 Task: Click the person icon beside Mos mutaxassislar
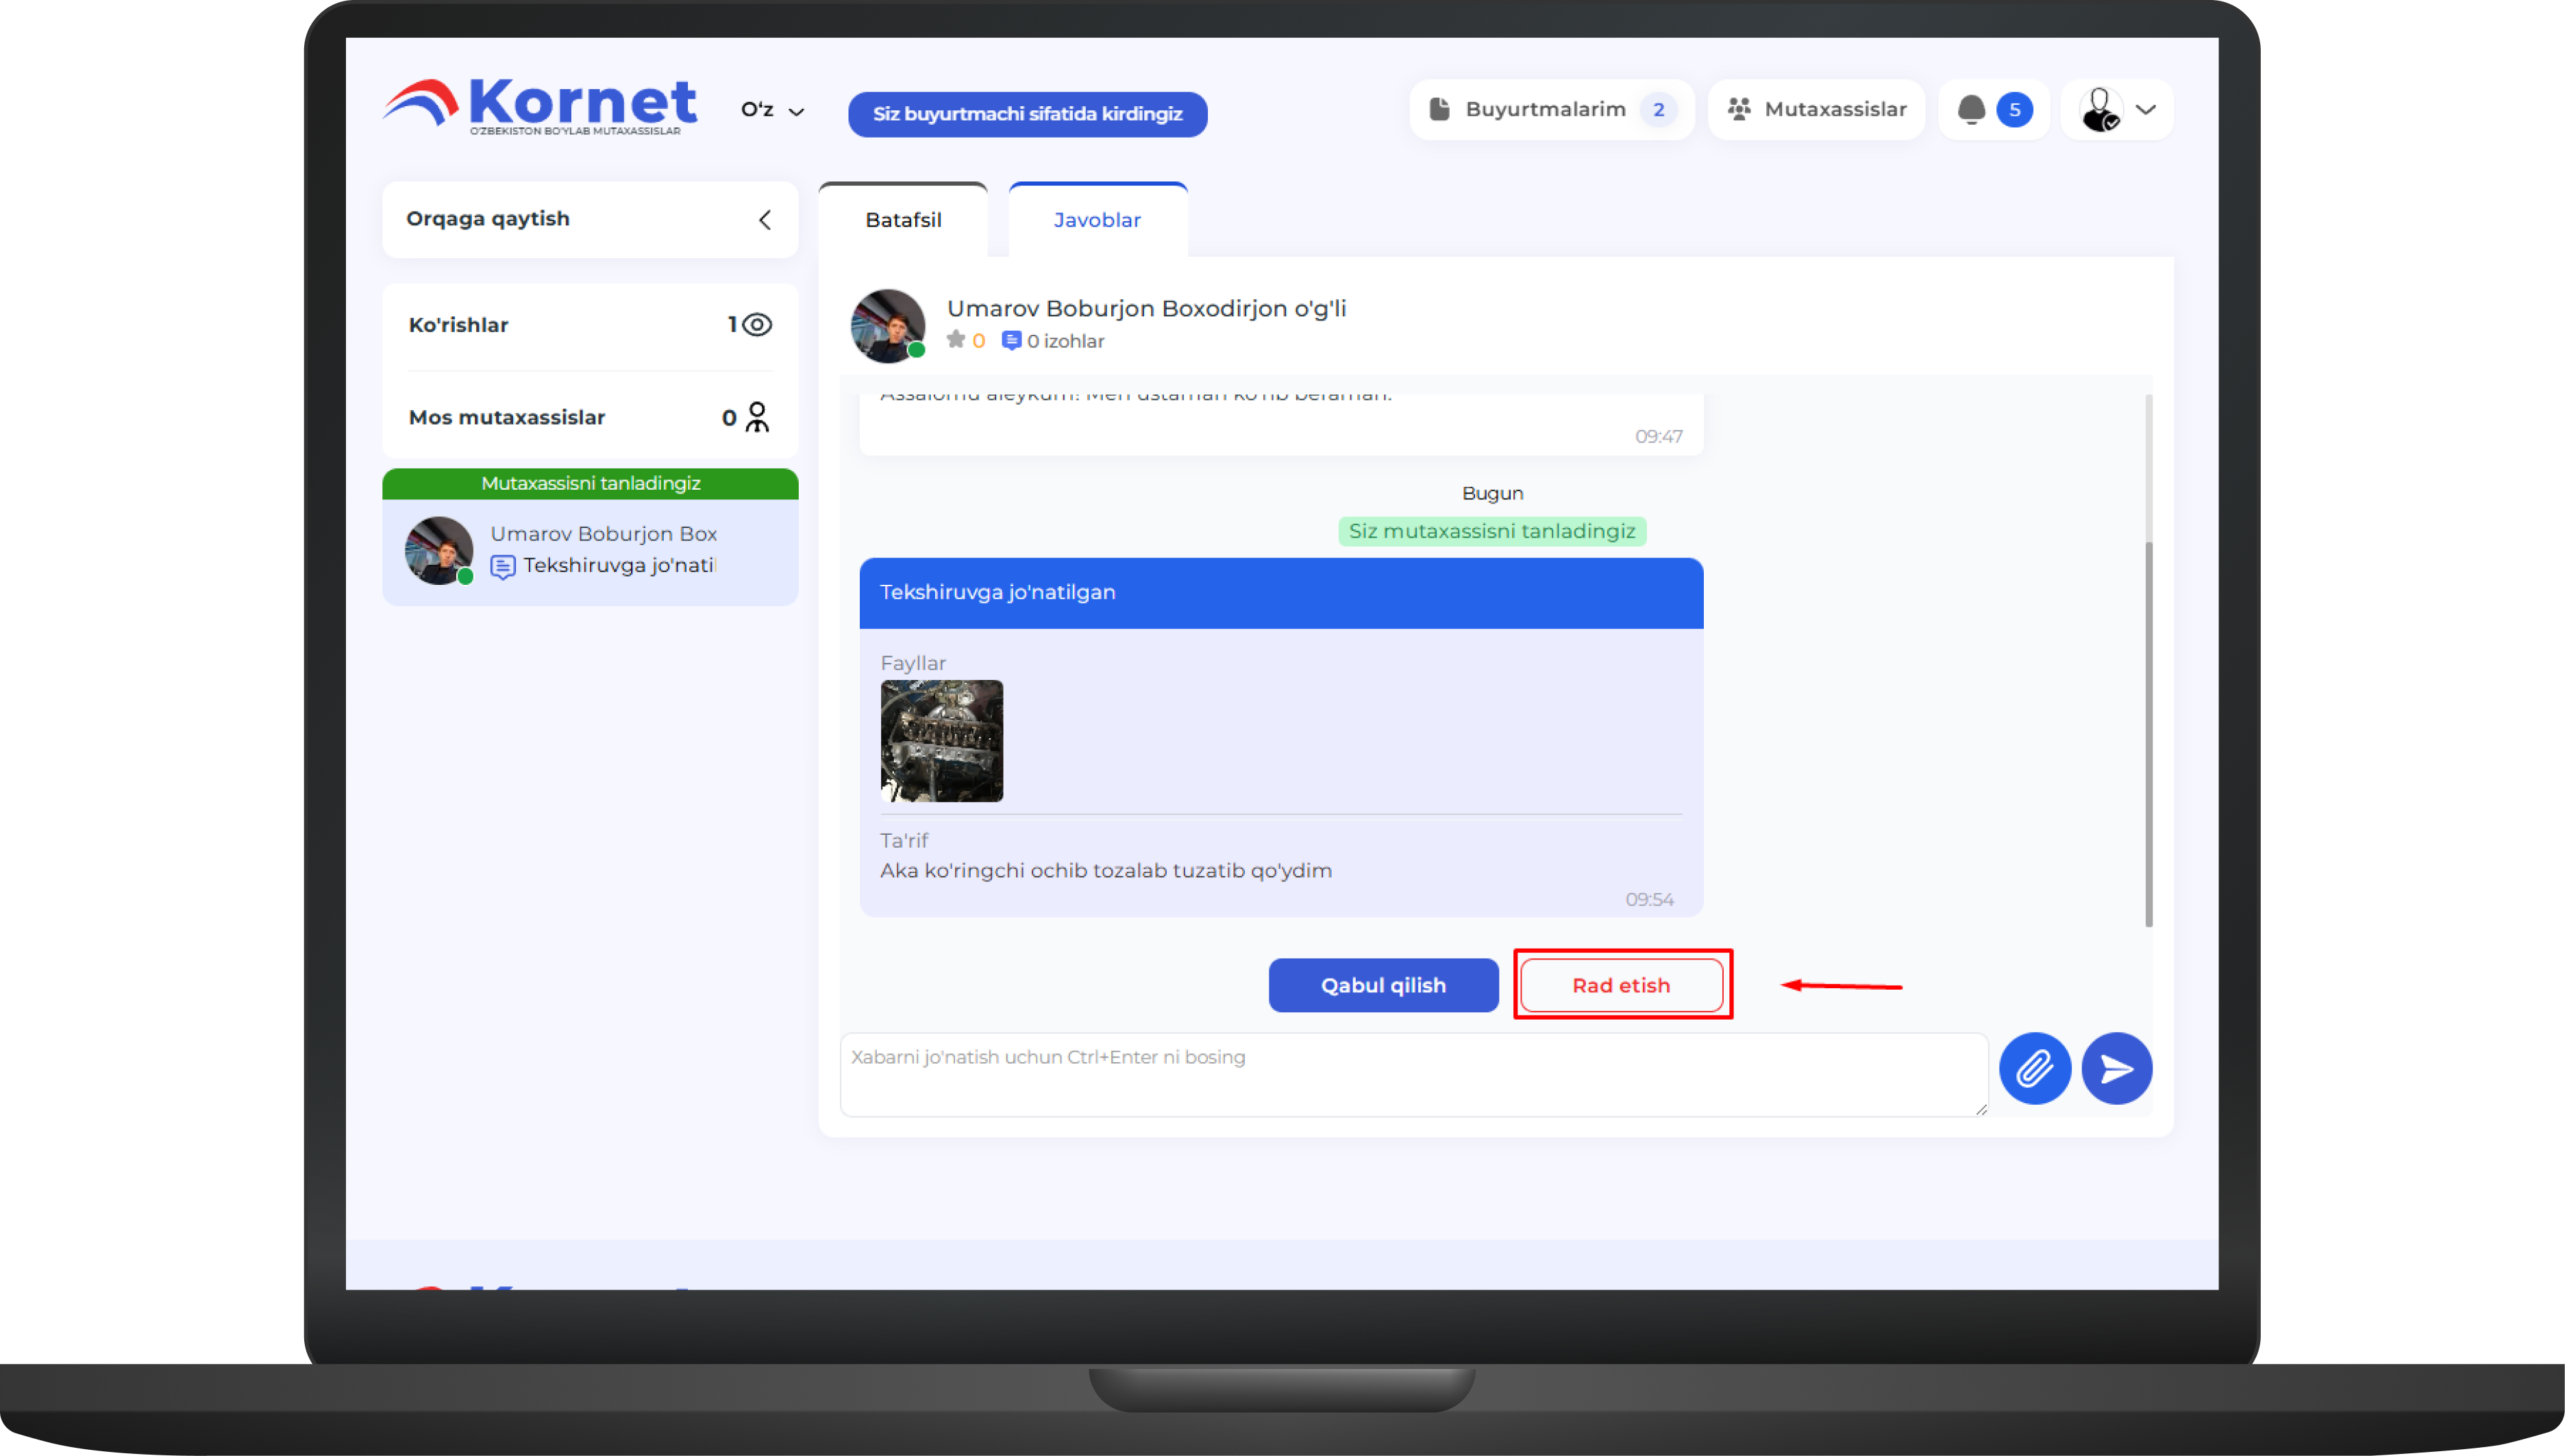[x=757, y=417]
